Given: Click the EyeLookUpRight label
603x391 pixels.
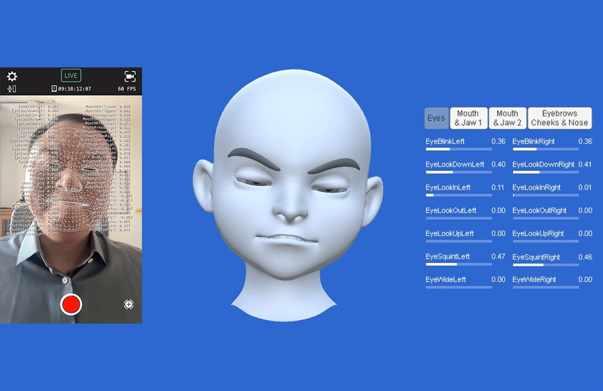Looking at the screenshot, I should (538, 233).
